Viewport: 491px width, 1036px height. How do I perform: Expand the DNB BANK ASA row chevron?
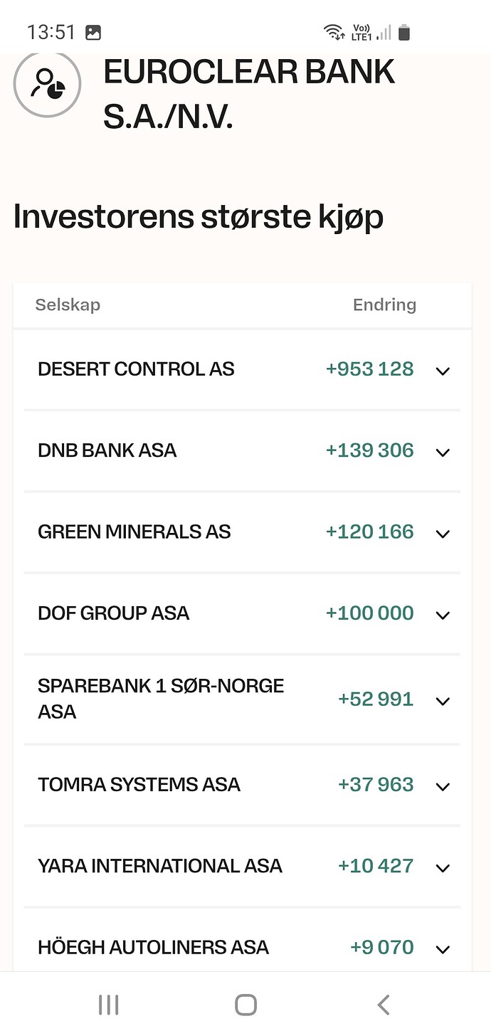coord(443,452)
